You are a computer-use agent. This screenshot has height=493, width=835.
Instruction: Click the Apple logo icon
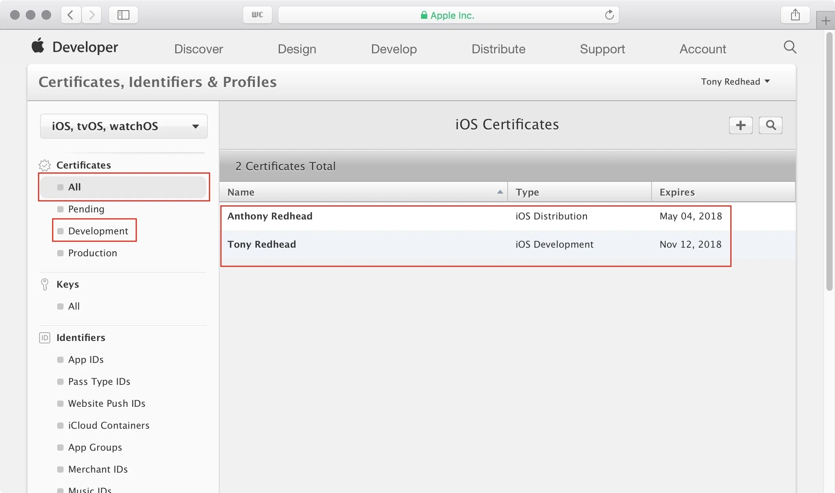(x=38, y=46)
